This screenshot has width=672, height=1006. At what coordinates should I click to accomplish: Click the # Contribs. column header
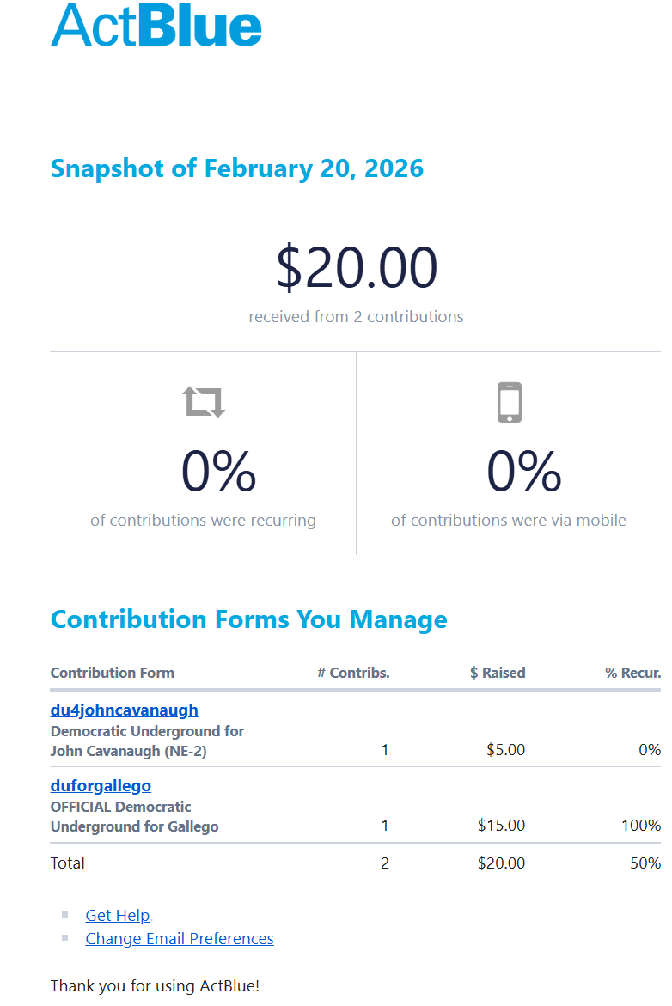pos(353,673)
